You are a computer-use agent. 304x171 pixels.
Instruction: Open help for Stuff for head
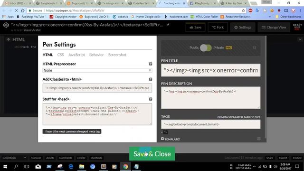[x=151, y=99]
